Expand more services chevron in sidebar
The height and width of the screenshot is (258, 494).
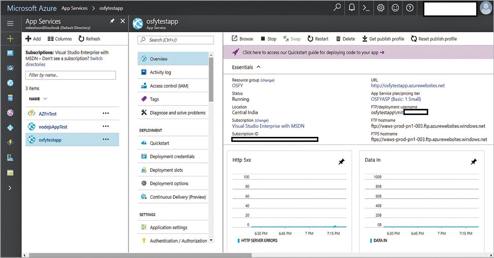10,188
